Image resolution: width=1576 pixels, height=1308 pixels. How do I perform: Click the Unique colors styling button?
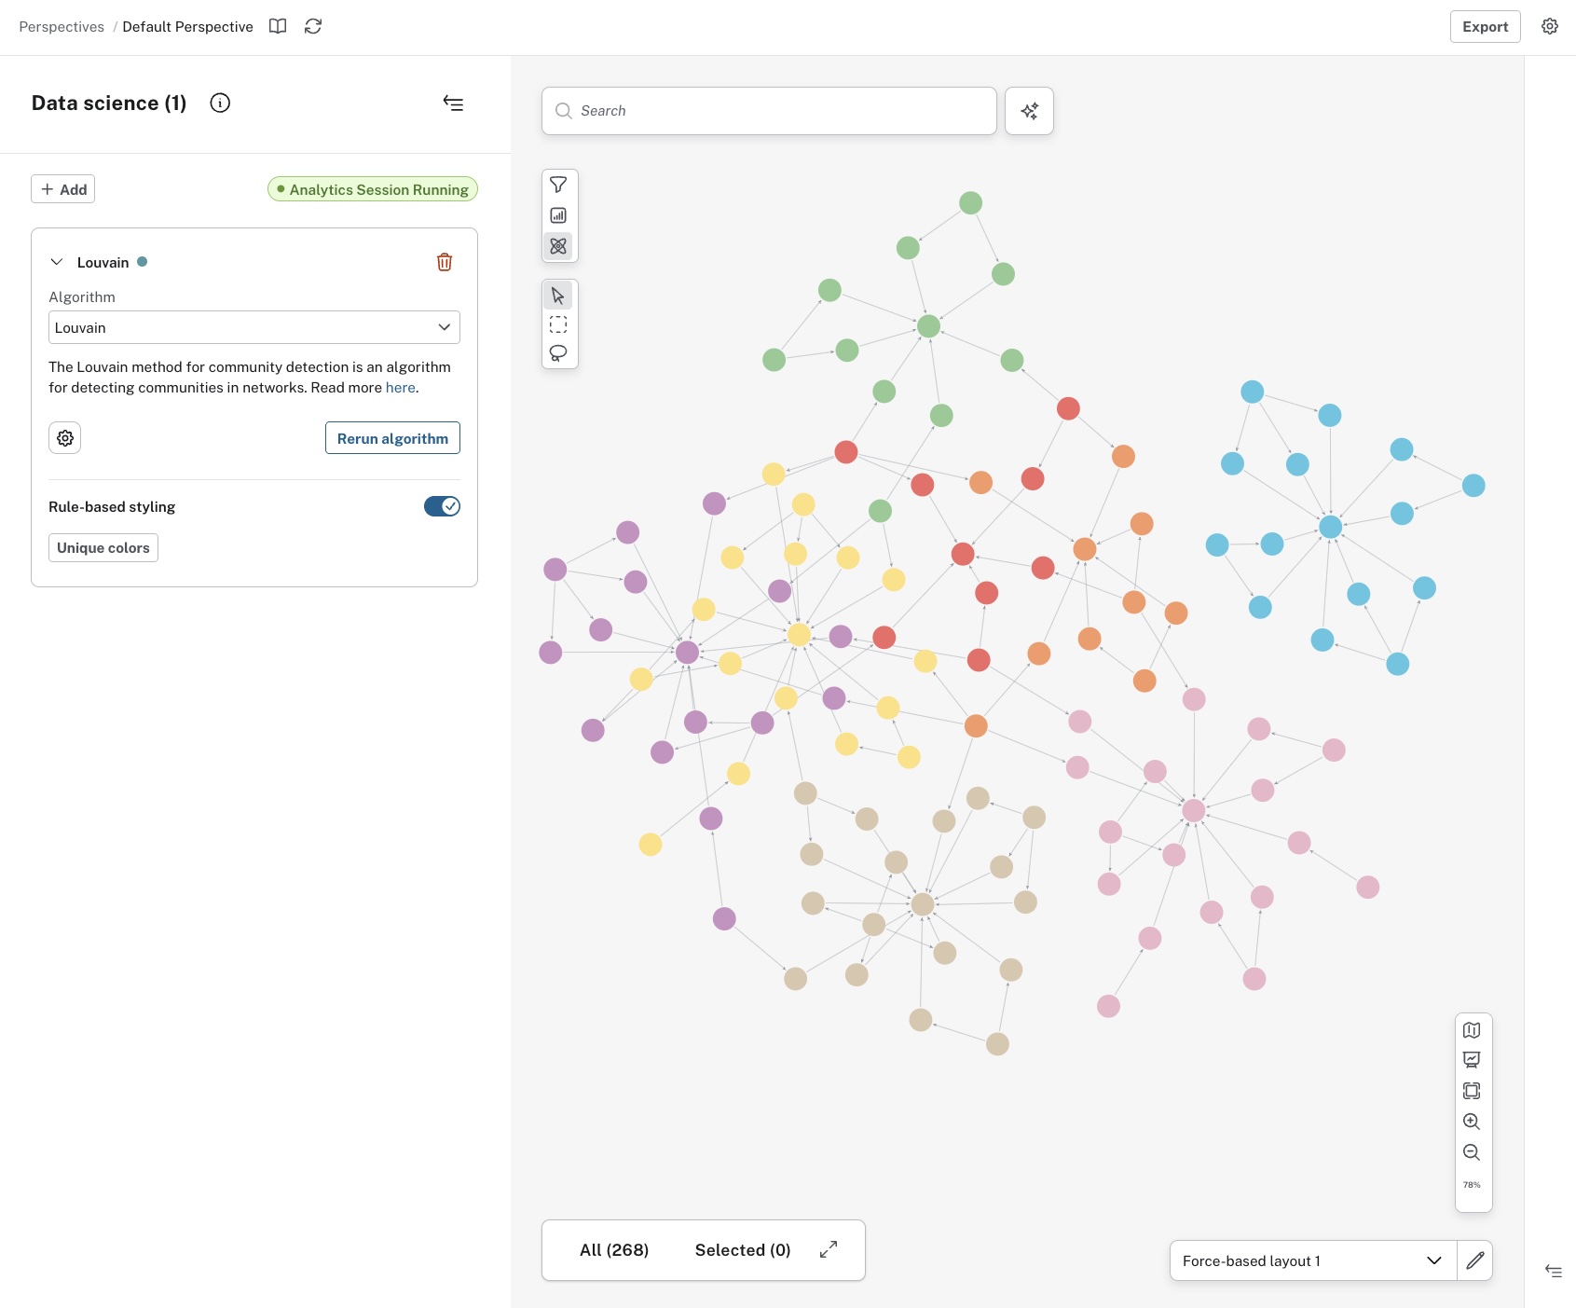pyautogui.click(x=103, y=548)
